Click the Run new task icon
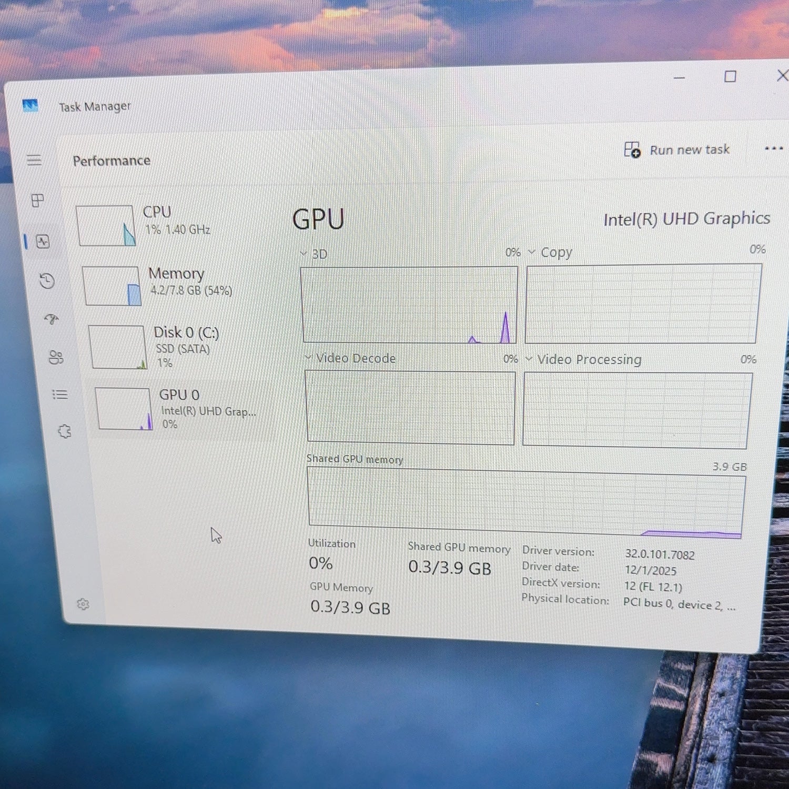The height and width of the screenshot is (789, 789). coord(632,150)
